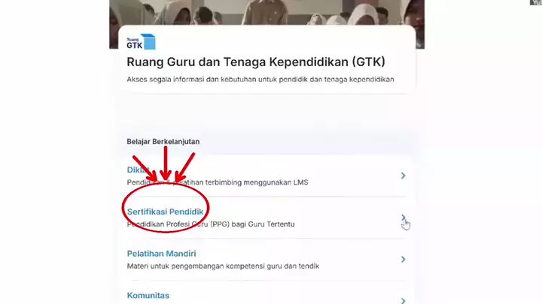Screen dimensions: 542x304
Task: Click the small dark icon at top-right corner
Action: pos(536,2)
